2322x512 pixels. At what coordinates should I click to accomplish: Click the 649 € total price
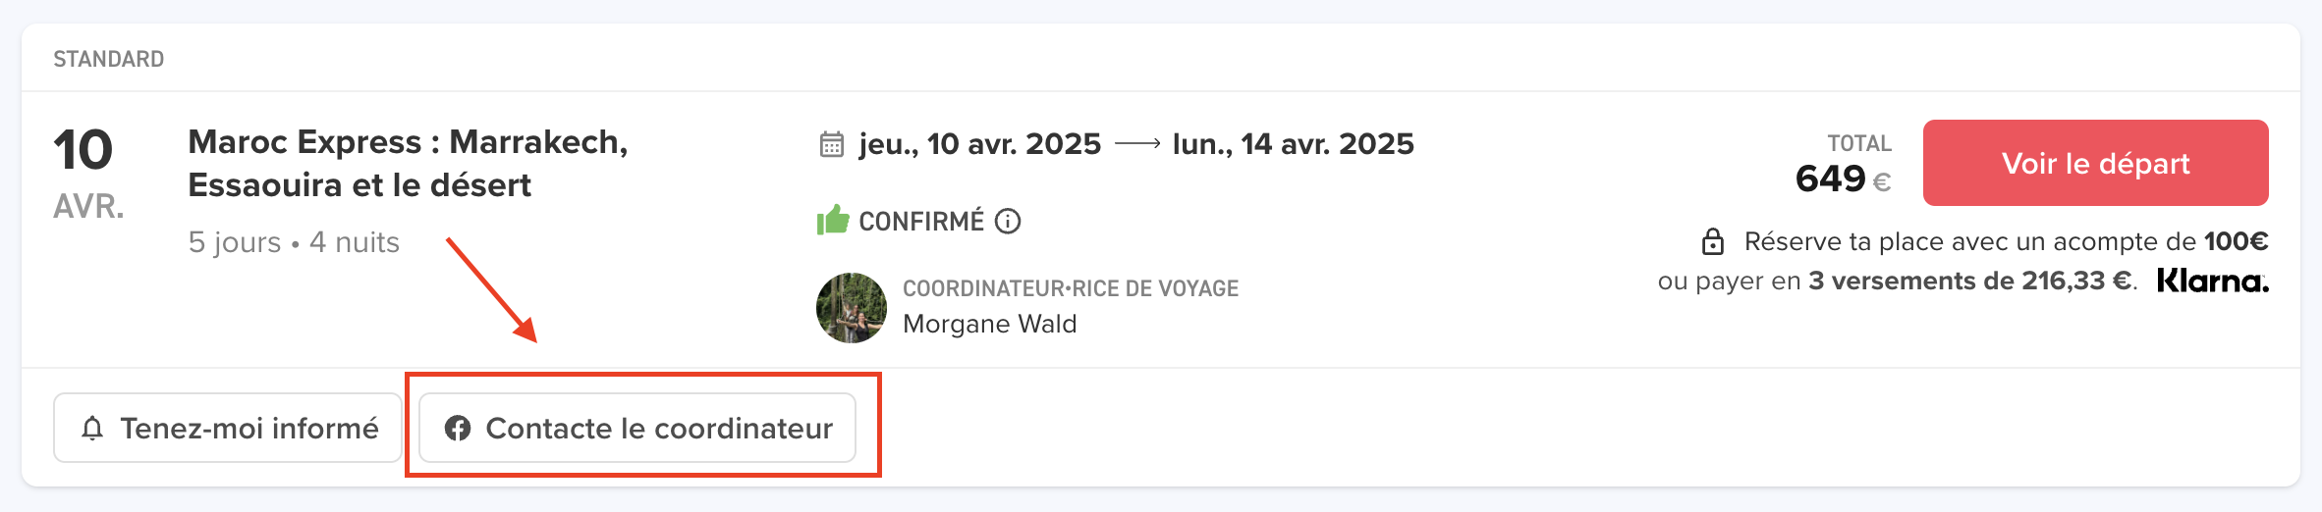click(1844, 179)
